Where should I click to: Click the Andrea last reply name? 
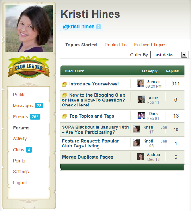pyautogui.click(x=153, y=155)
